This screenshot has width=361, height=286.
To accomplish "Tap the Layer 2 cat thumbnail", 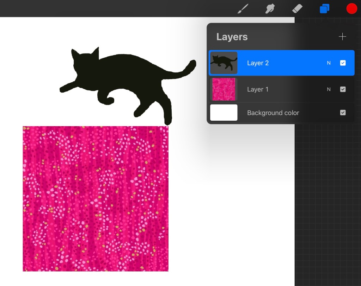I will tap(224, 63).
